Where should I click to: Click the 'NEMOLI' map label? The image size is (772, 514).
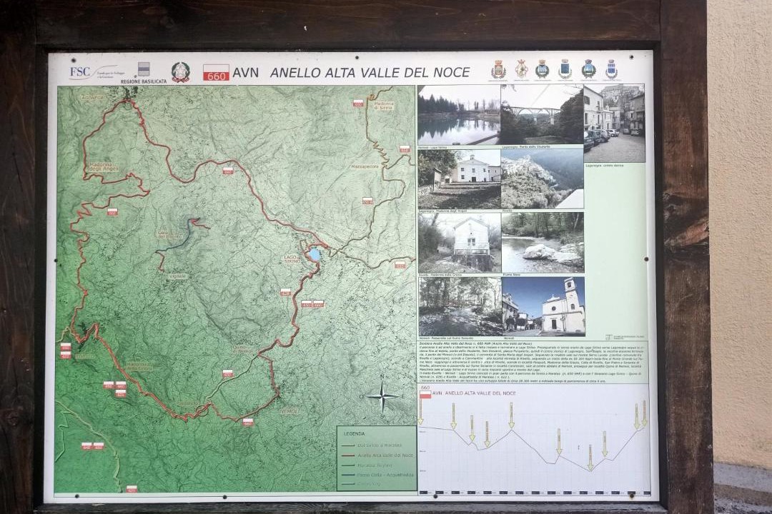click(x=290, y=411)
